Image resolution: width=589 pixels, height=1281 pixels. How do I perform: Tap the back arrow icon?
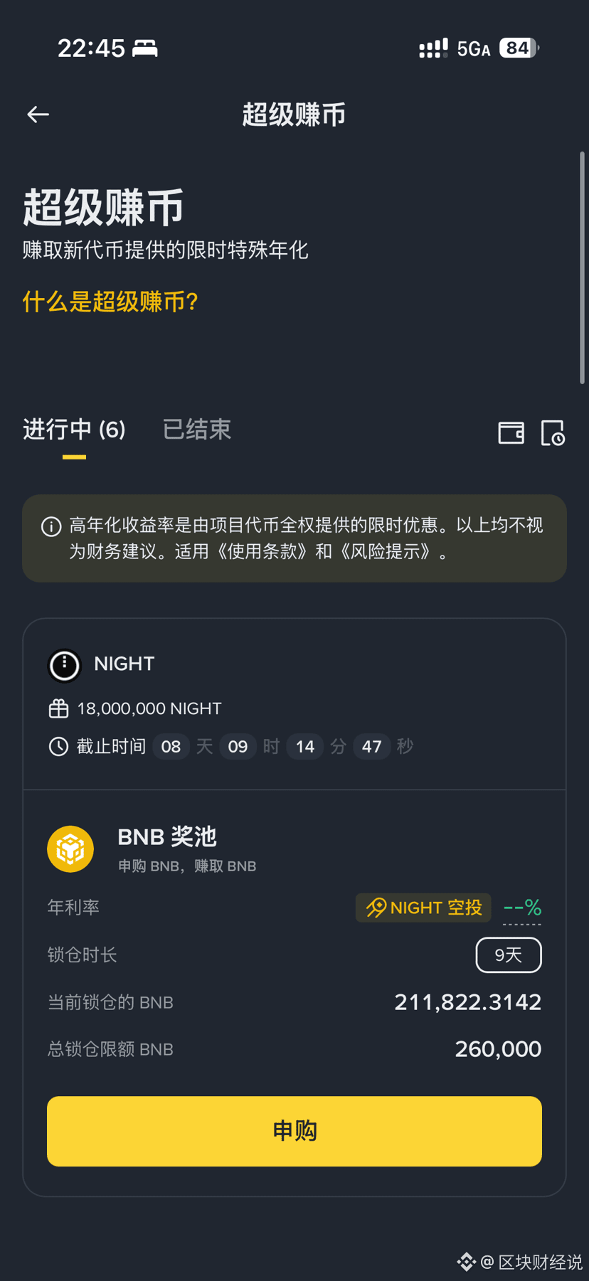pos(38,115)
